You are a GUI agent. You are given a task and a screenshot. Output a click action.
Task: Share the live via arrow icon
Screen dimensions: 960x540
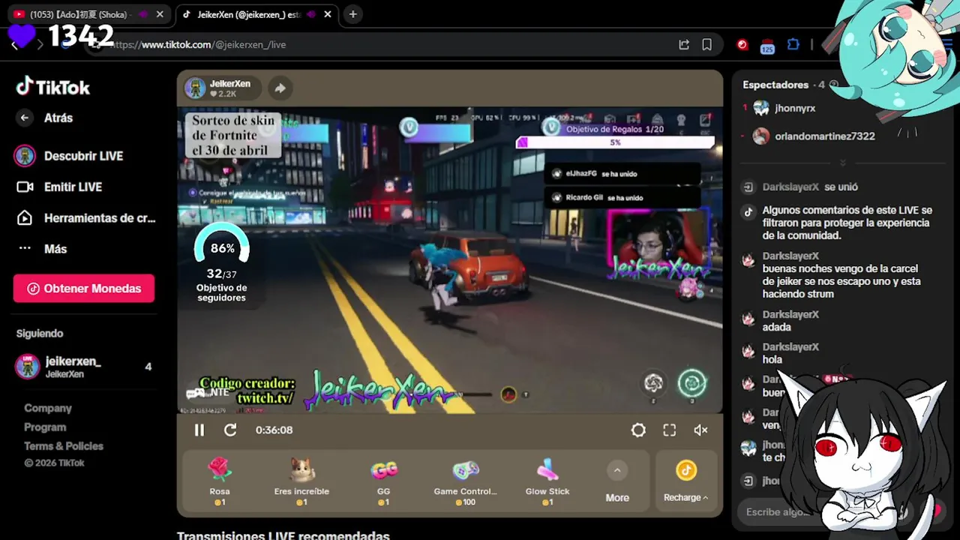click(280, 88)
